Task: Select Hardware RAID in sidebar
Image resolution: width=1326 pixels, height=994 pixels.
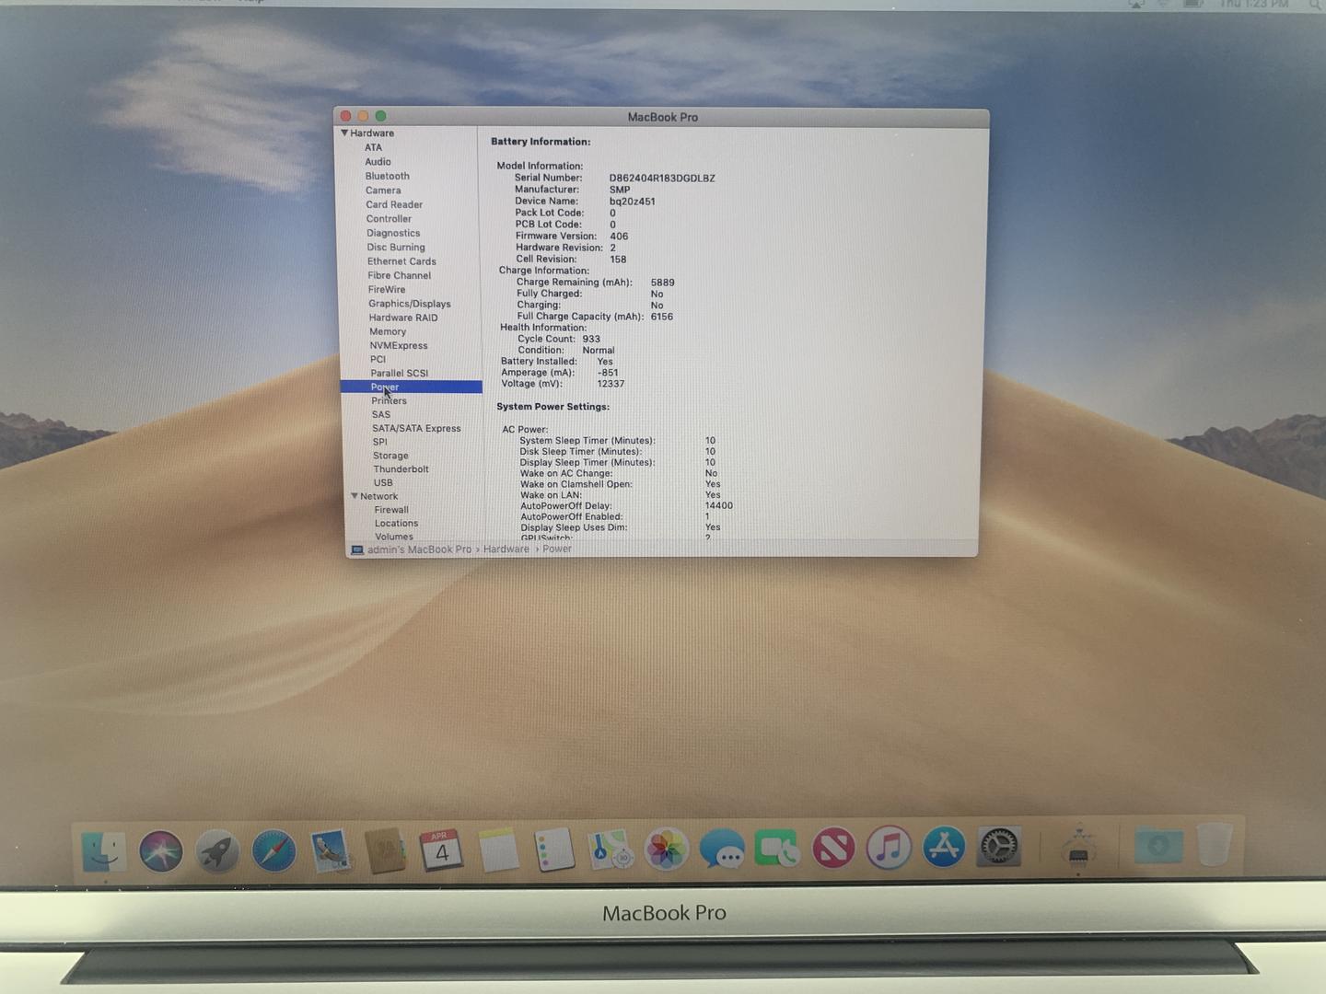Action: [x=403, y=318]
